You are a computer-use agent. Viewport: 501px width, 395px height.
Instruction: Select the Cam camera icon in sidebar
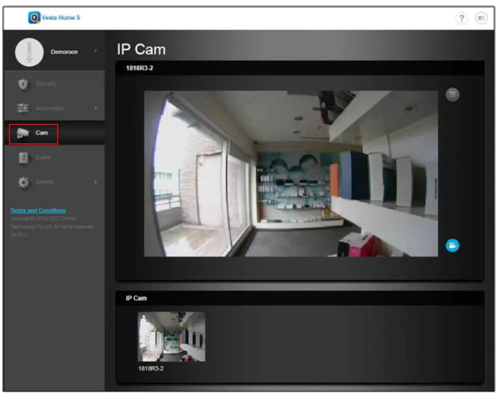(x=23, y=133)
